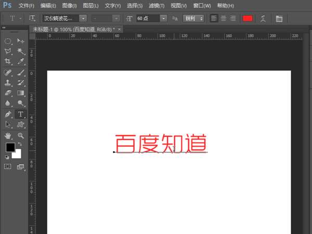312x234 pixels.
Task: Open the 文件(F) menu
Action: click(x=27, y=6)
